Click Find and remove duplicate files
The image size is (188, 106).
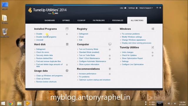click(x=48, y=61)
